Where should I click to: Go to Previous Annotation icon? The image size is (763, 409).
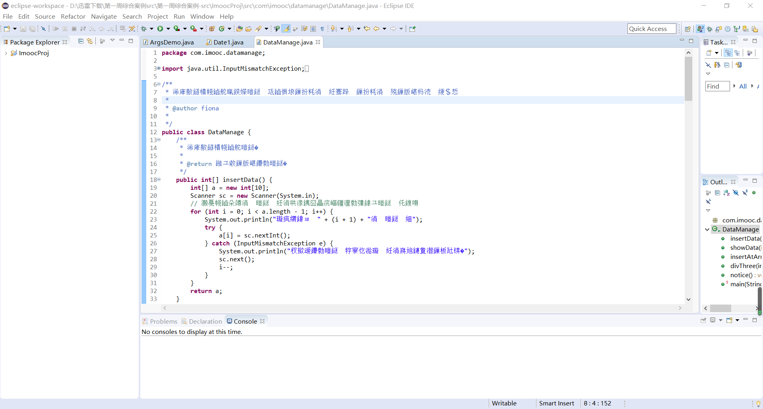click(x=351, y=29)
